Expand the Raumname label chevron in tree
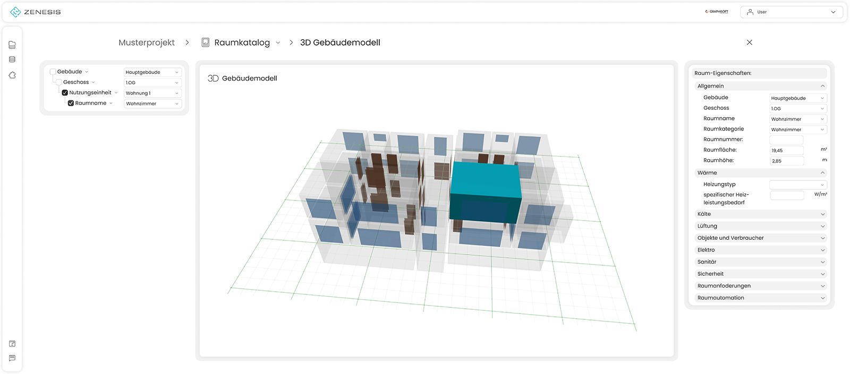 pyautogui.click(x=111, y=103)
